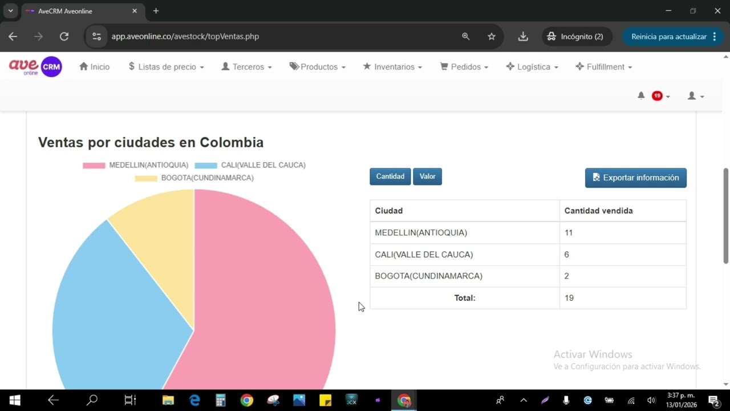Click the Ciudad column header
This screenshot has width=730, height=411.
[465, 211]
